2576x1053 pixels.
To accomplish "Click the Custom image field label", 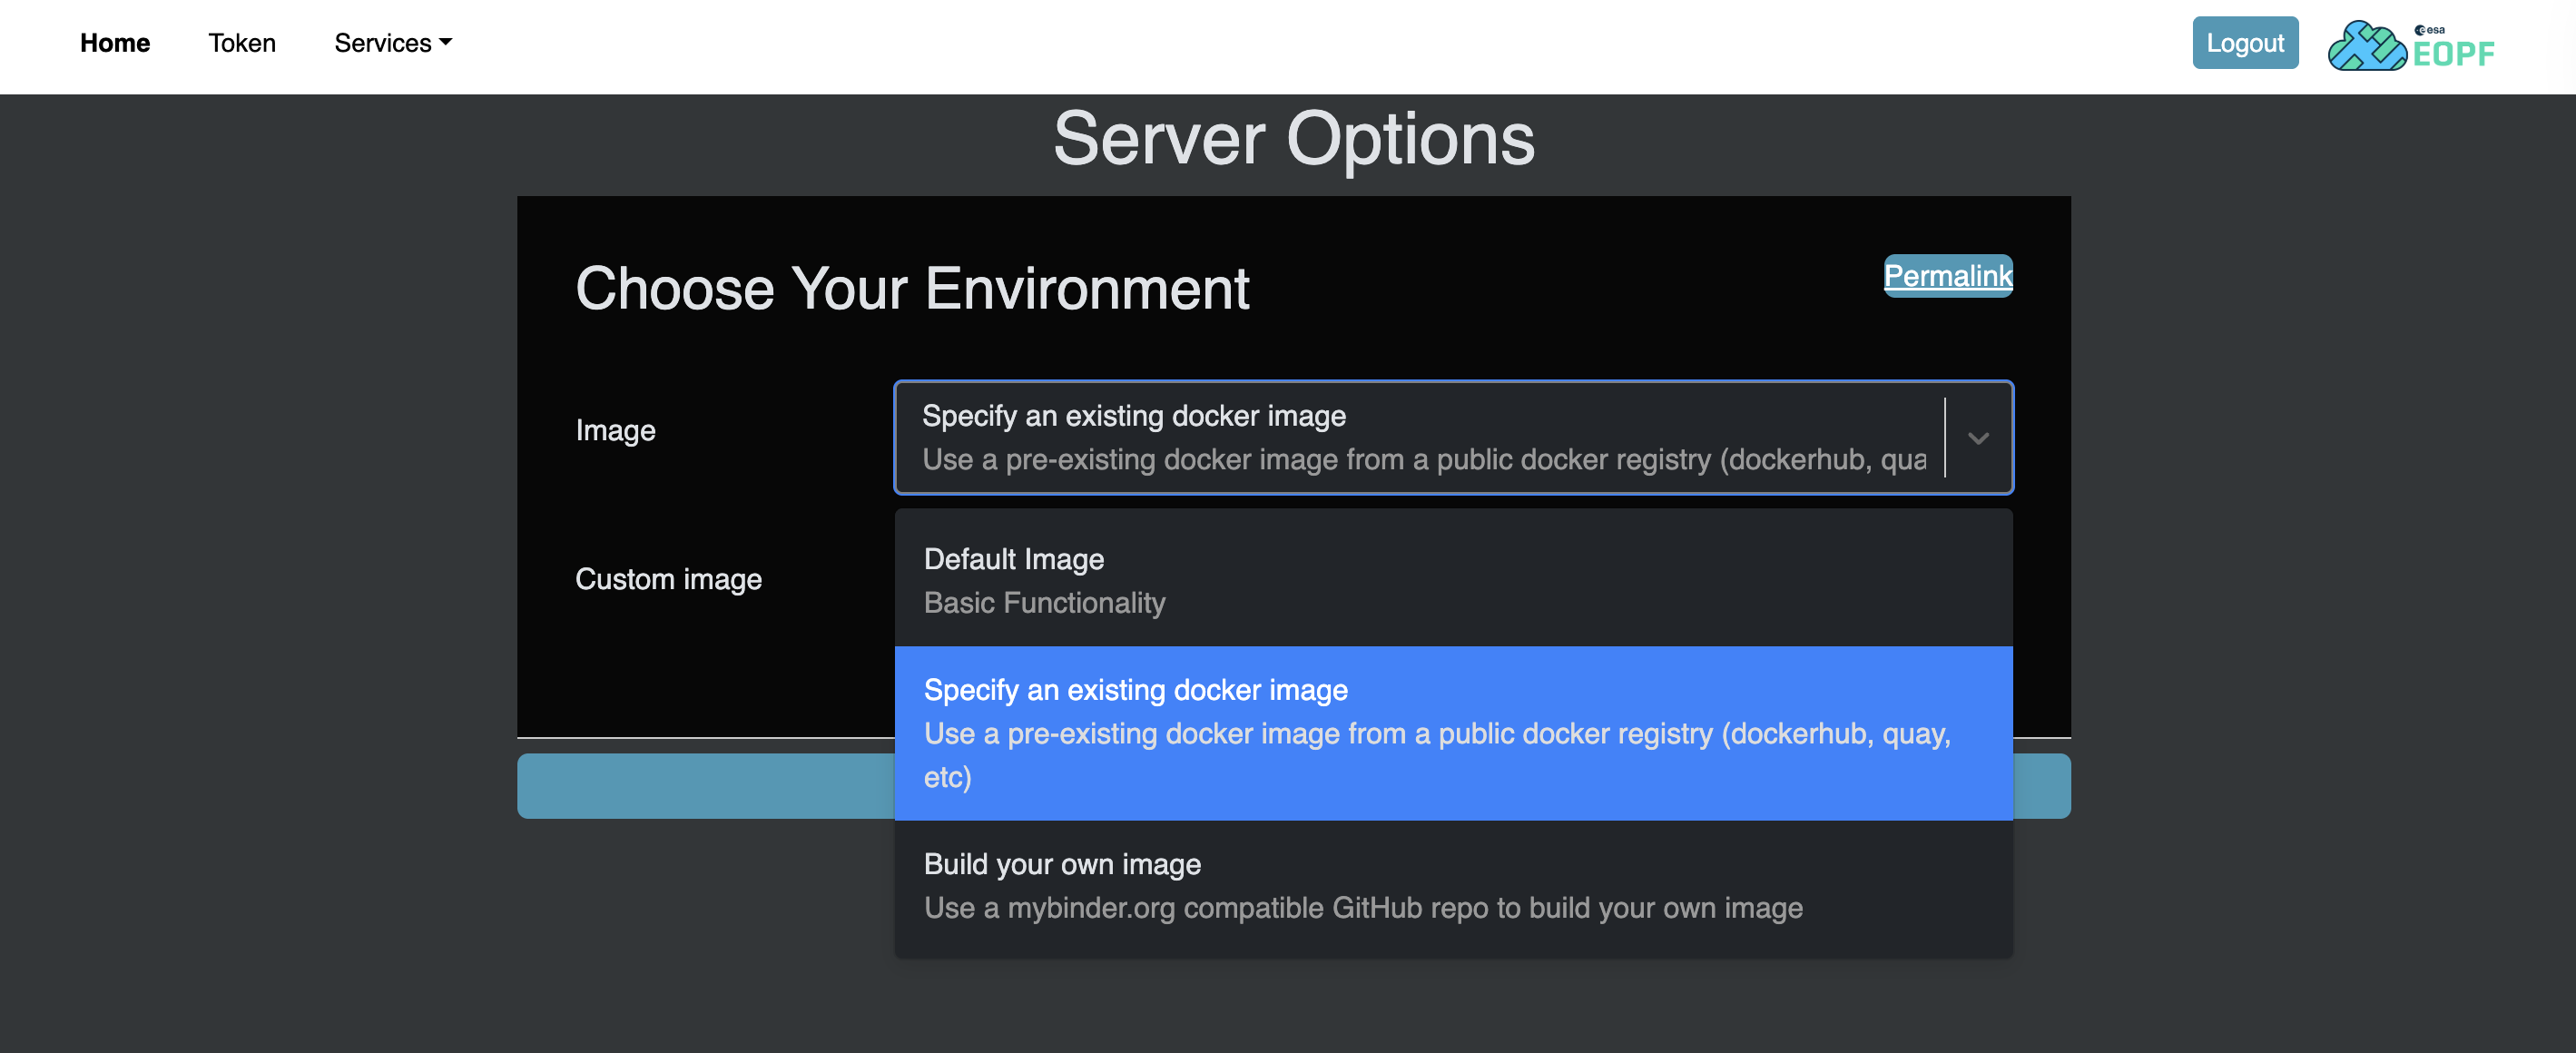I will (668, 579).
